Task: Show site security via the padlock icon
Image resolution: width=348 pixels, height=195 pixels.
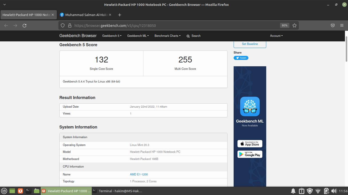Action: click(70, 25)
